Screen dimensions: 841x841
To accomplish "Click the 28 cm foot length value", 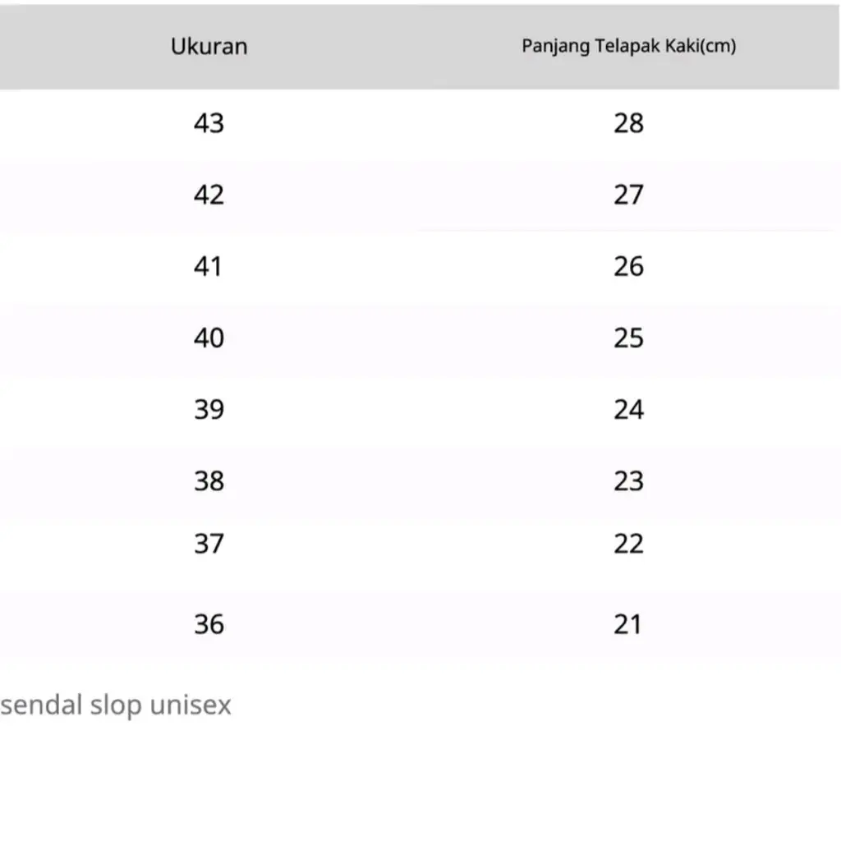I will coord(628,123).
